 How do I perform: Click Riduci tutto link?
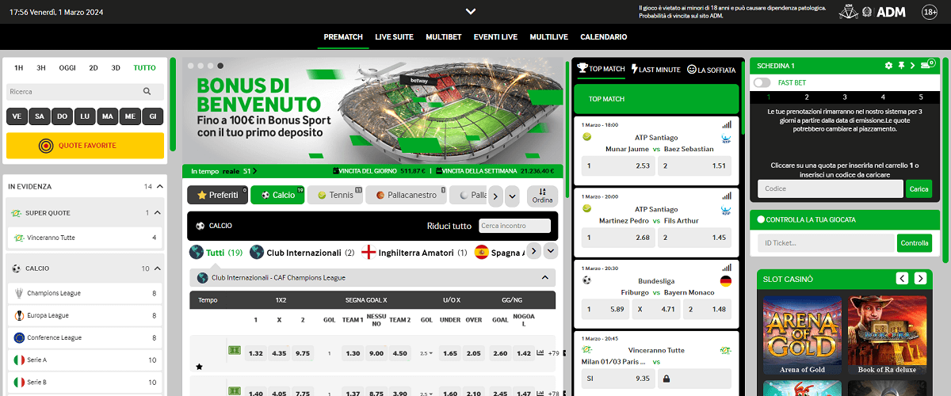pyautogui.click(x=449, y=226)
